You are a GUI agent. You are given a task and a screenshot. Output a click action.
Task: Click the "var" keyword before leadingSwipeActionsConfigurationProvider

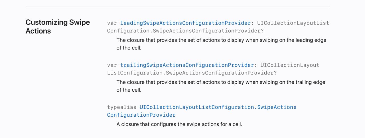112,23
